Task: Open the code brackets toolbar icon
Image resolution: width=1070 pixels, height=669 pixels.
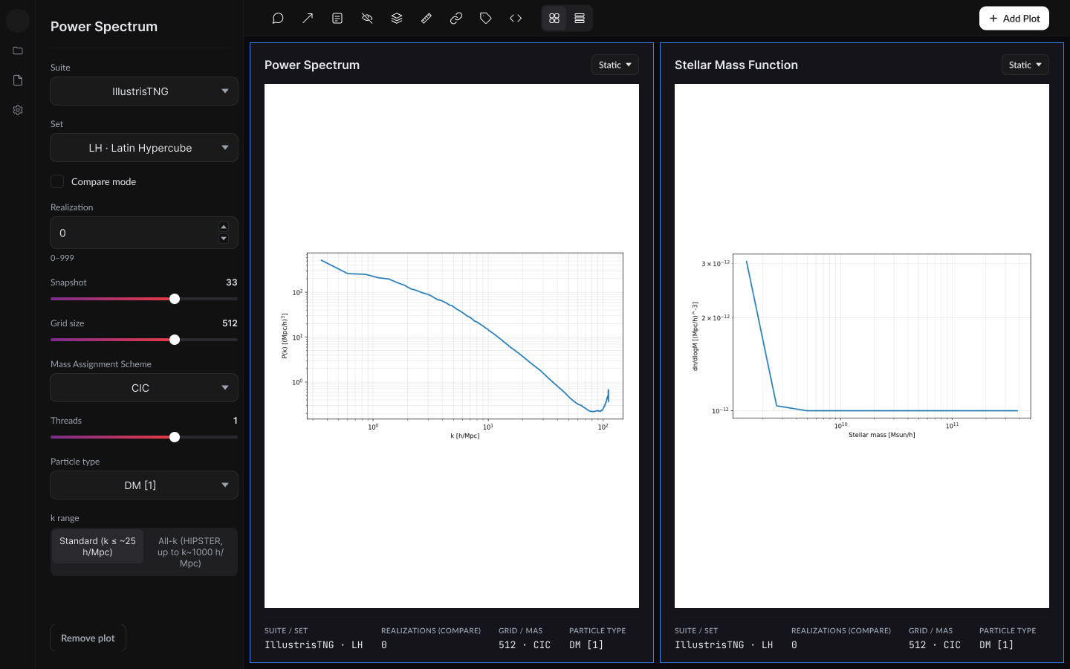Action: (x=516, y=19)
